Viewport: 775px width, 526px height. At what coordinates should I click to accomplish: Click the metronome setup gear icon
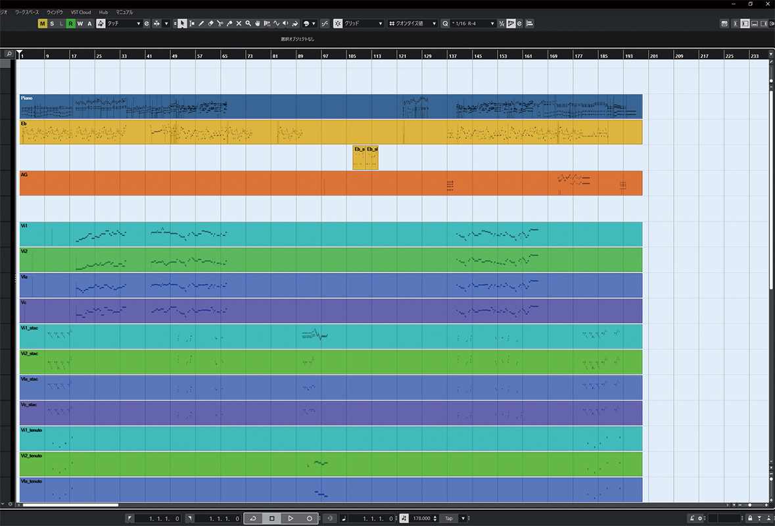700,518
